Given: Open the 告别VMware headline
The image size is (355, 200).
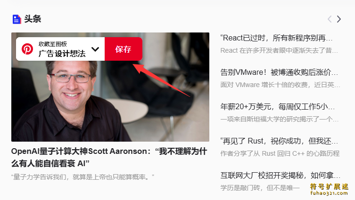Looking at the screenshot, I should (x=279, y=72).
